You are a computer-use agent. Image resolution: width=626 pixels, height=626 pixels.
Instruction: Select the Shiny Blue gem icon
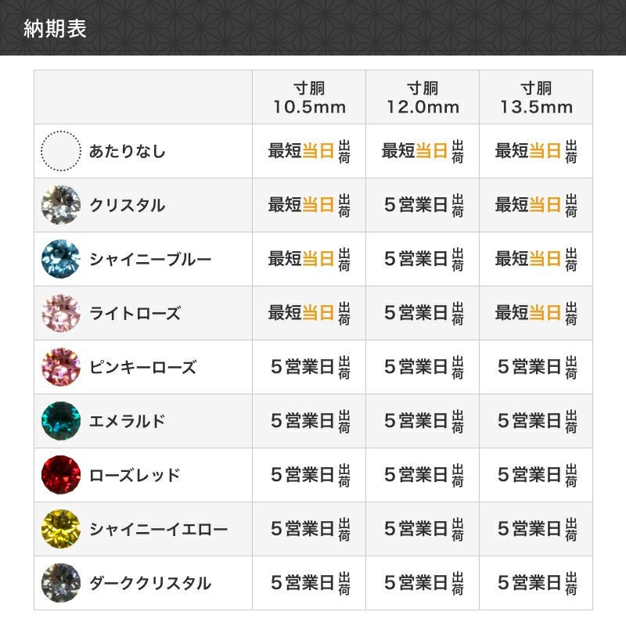click(61, 259)
